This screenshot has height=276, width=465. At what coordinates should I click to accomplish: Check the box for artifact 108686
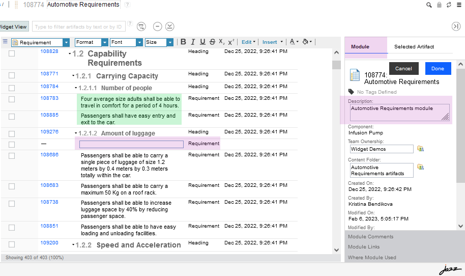(x=12, y=155)
